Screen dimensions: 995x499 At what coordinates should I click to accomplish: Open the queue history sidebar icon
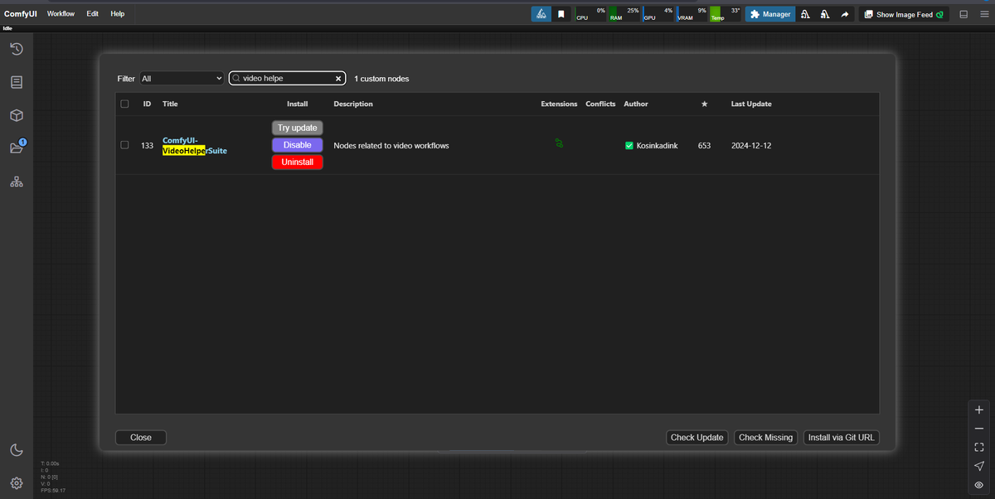16,50
